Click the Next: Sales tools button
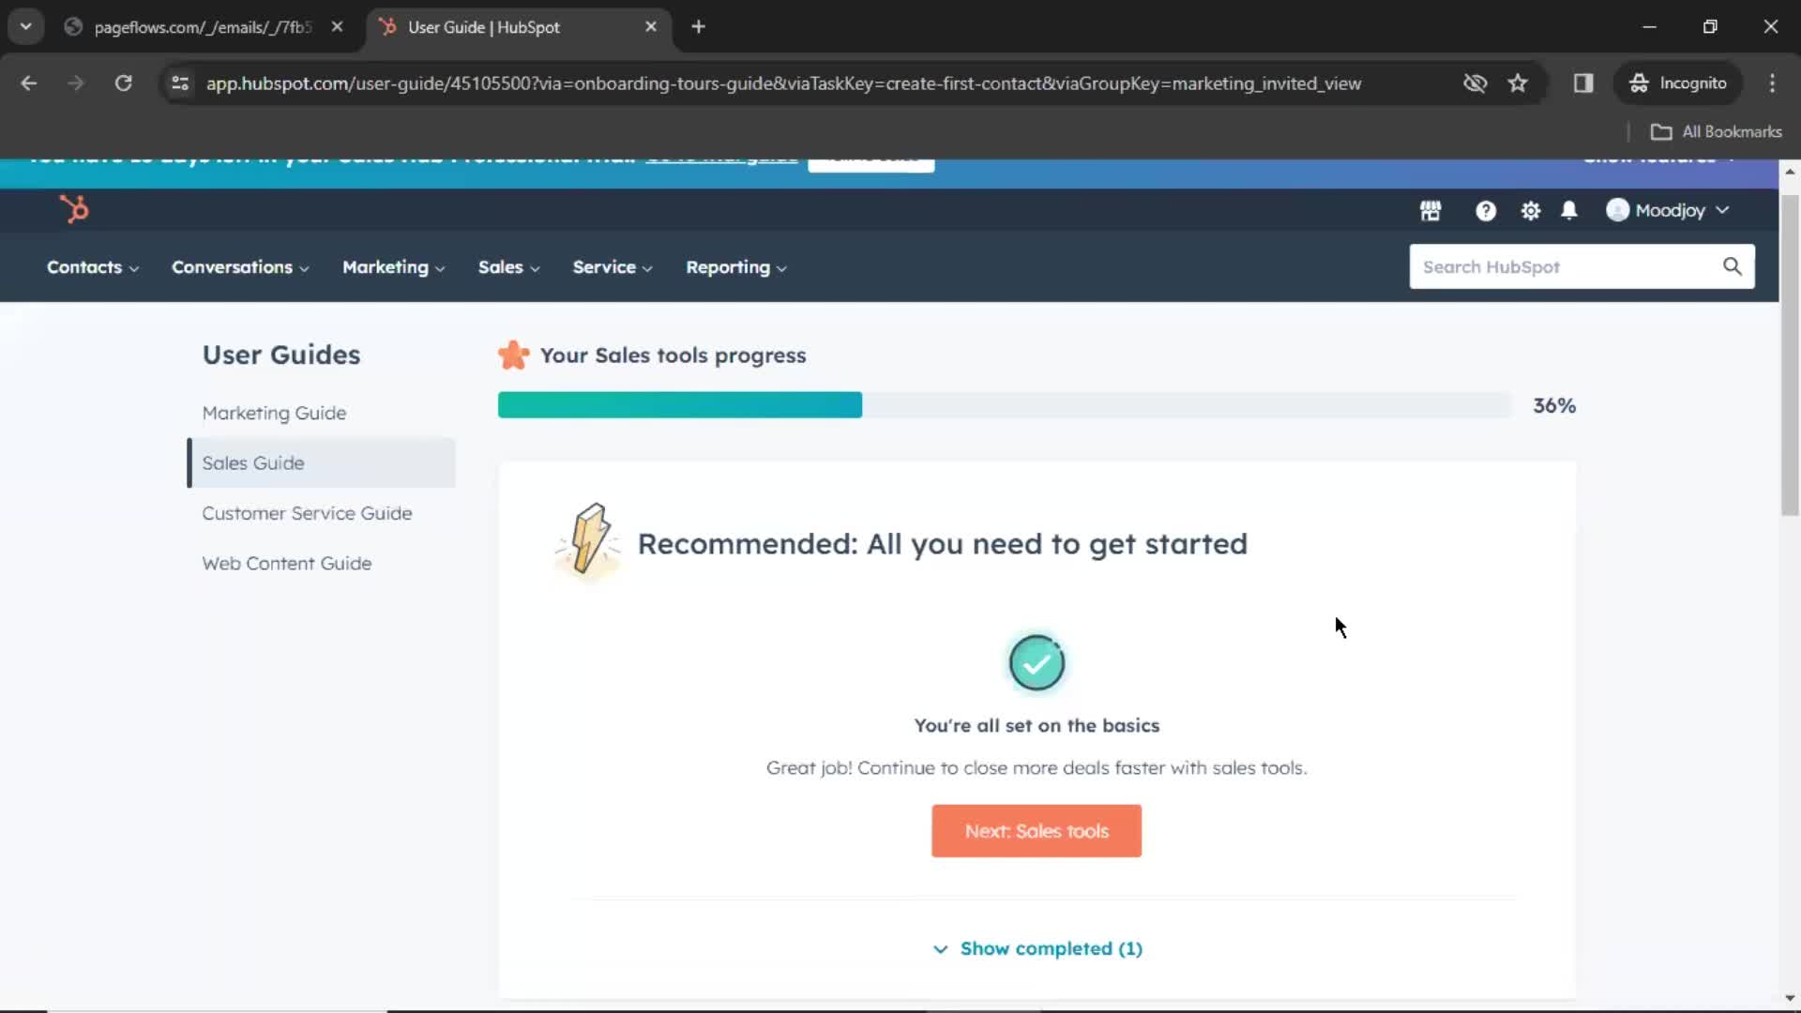Viewport: 1801px width, 1013px height. point(1037,830)
